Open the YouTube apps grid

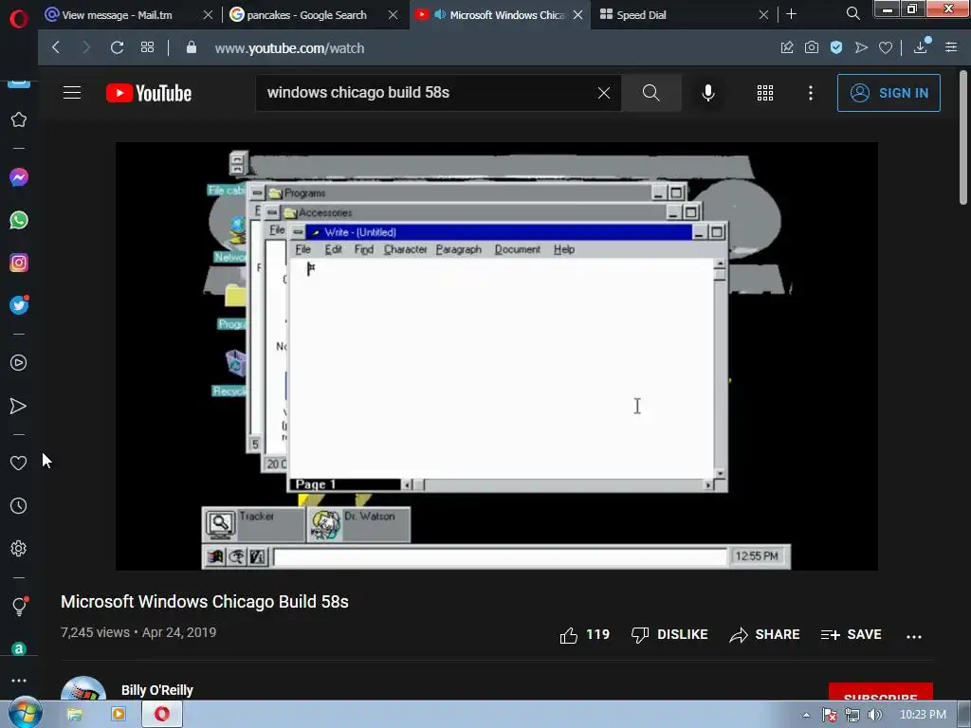[x=765, y=93]
